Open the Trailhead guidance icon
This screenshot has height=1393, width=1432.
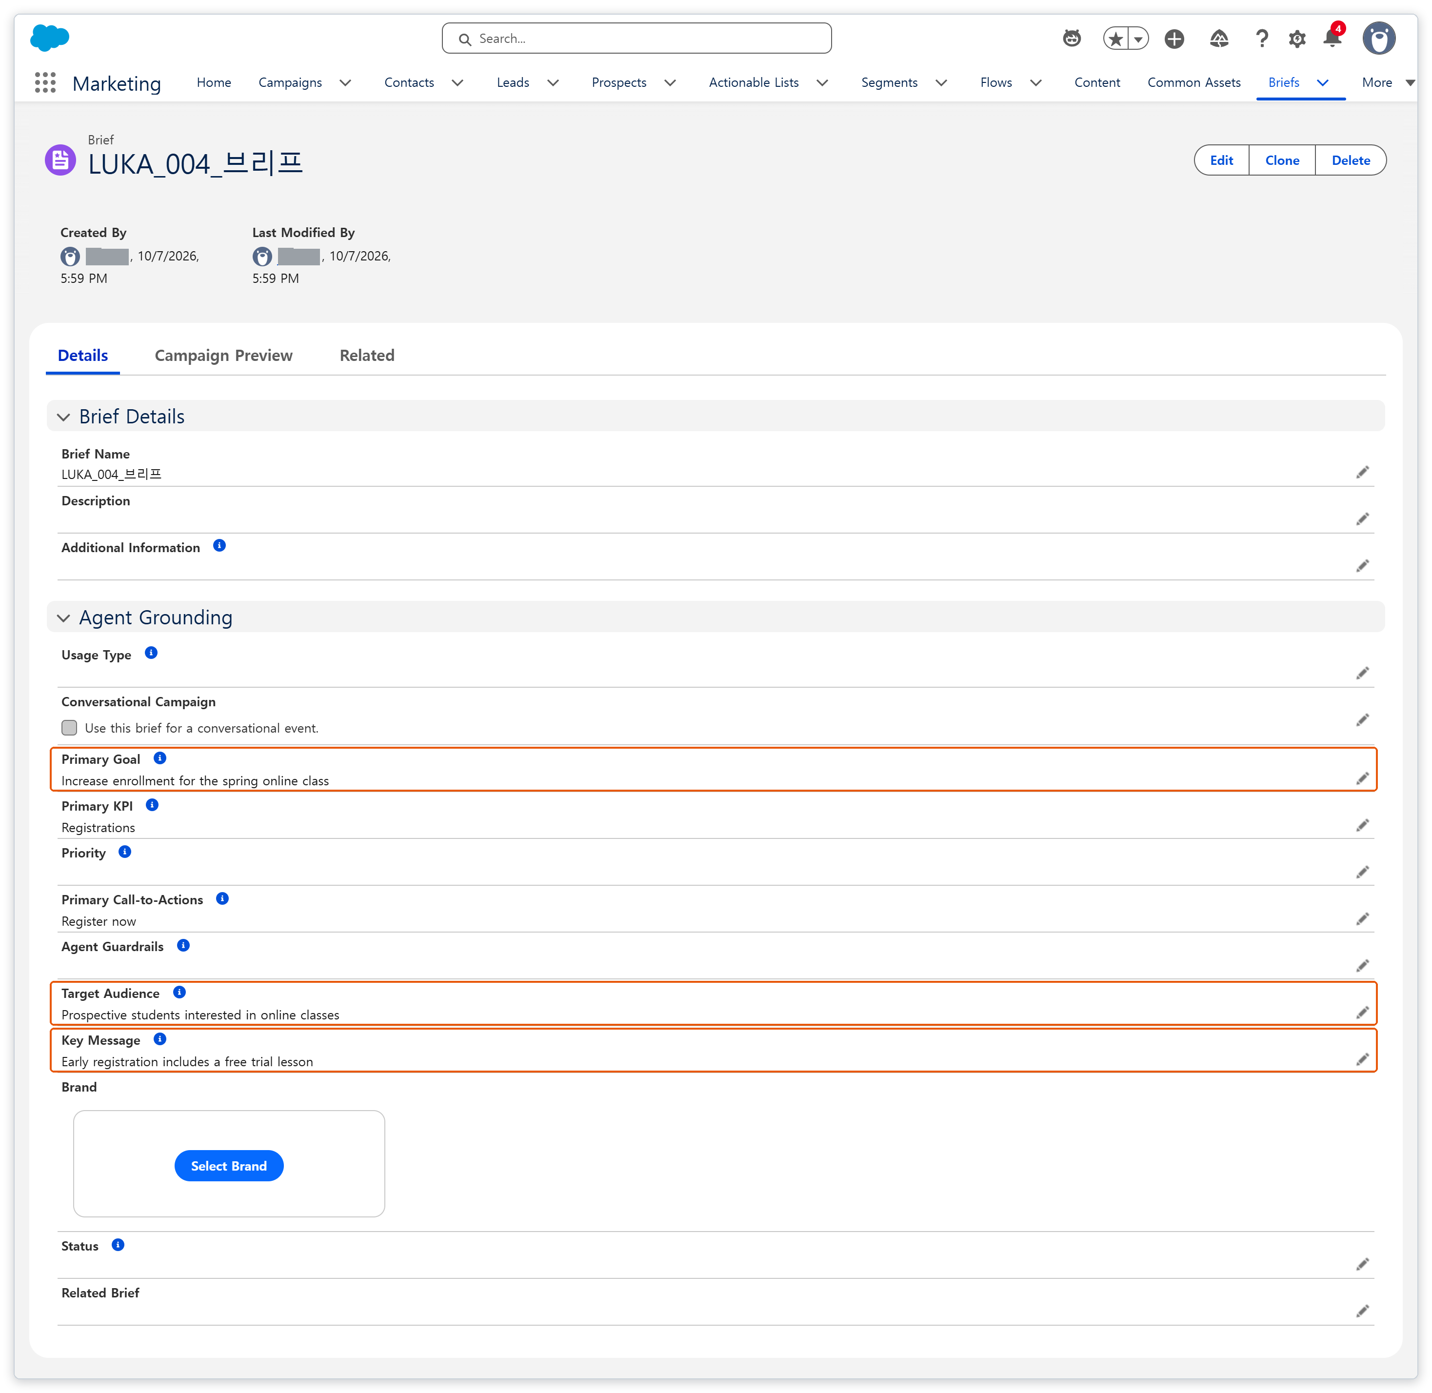tap(1219, 39)
